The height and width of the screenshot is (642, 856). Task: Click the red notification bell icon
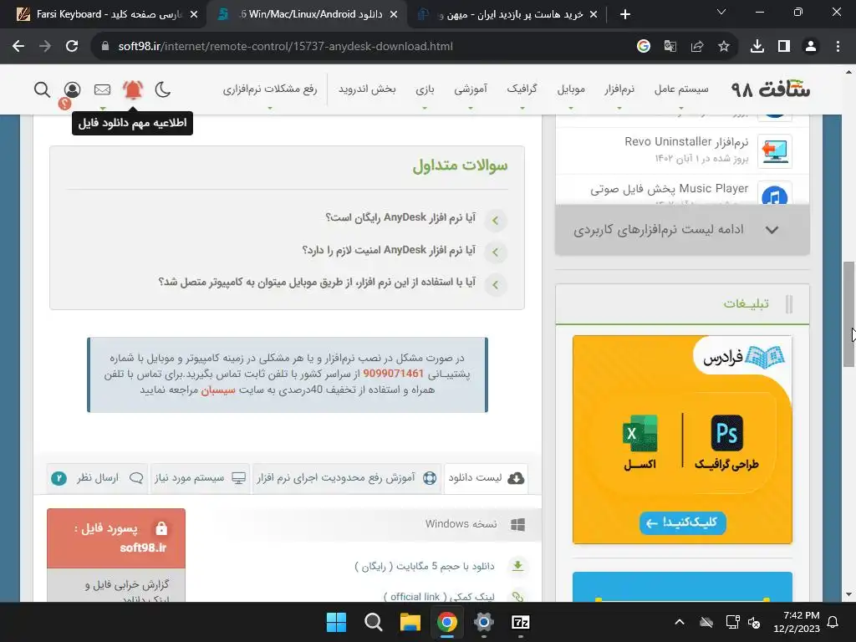[x=133, y=89]
